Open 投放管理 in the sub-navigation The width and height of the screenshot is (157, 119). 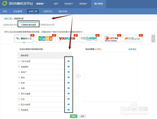pyautogui.click(x=18, y=11)
